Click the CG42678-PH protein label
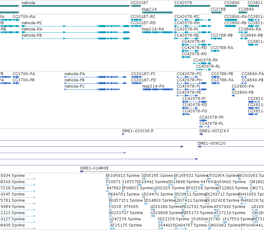Image resolution: width=264 pixels, height=230 pixels. (189, 80)
